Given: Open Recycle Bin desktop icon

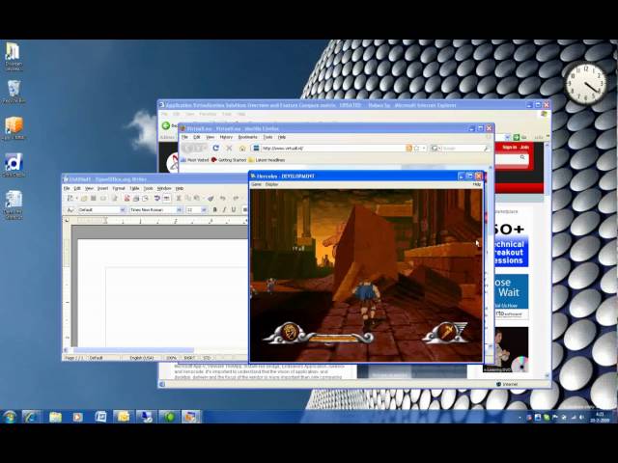Looking at the screenshot, I should tap(14, 93).
